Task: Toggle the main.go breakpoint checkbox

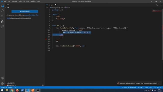Action: [8, 85]
